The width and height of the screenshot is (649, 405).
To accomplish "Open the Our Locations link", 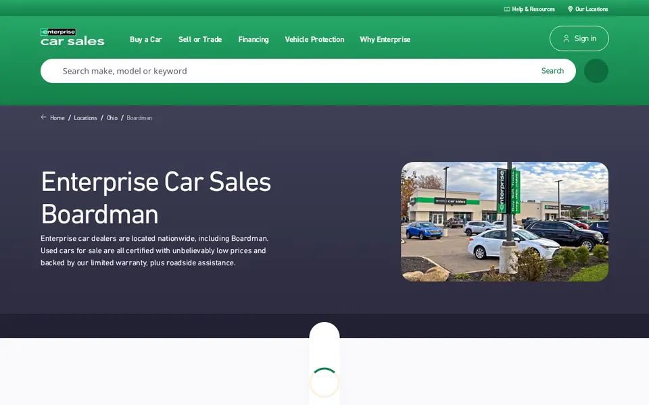I will [587, 9].
